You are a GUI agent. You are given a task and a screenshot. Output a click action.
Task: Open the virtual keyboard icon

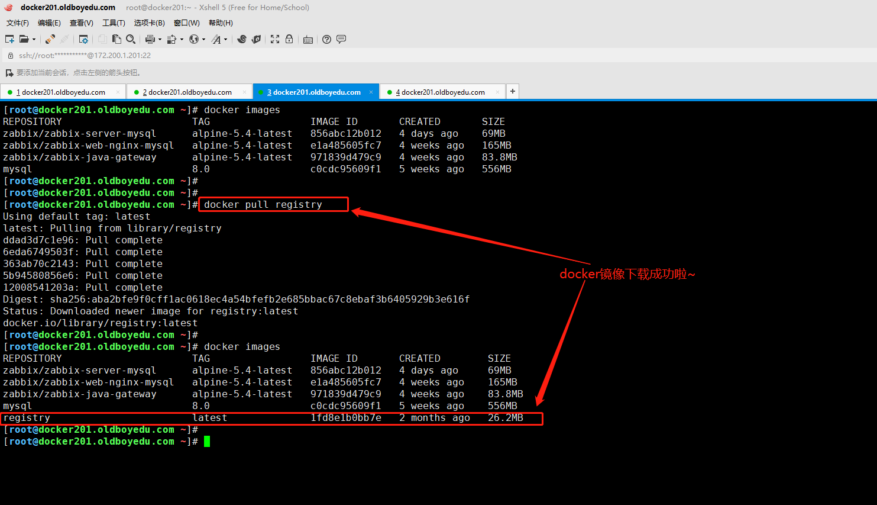point(308,40)
